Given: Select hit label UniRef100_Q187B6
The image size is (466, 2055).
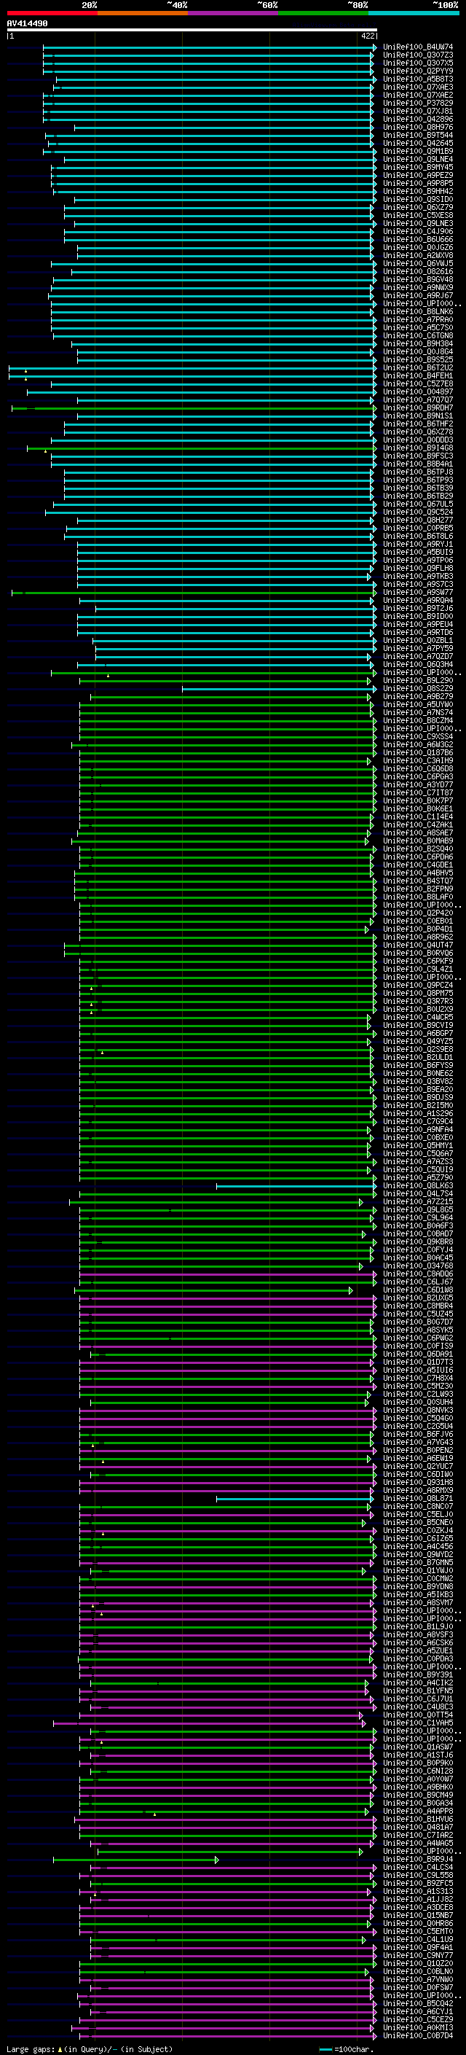Looking at the screenshot, I should (418, 752).
